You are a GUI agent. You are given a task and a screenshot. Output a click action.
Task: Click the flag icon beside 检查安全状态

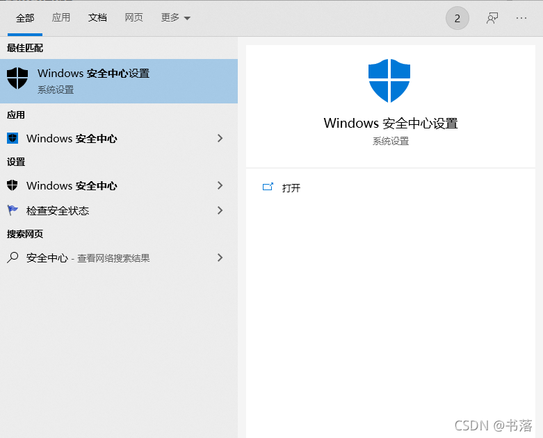point(13,210)
